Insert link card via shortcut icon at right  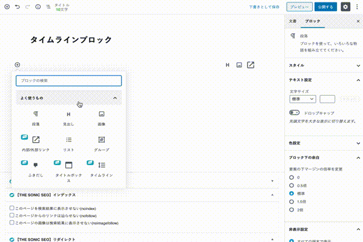(250, 65)
